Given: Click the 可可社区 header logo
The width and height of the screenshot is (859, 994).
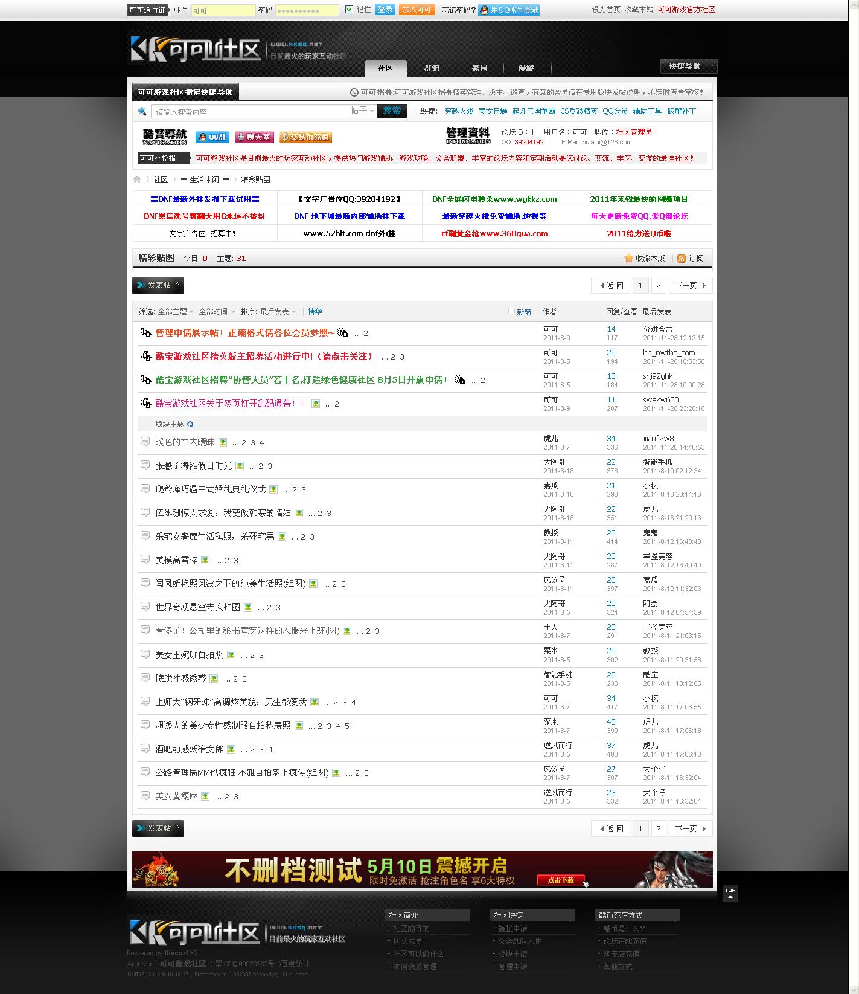Looking at the screenshot, I should click(196, 50).
